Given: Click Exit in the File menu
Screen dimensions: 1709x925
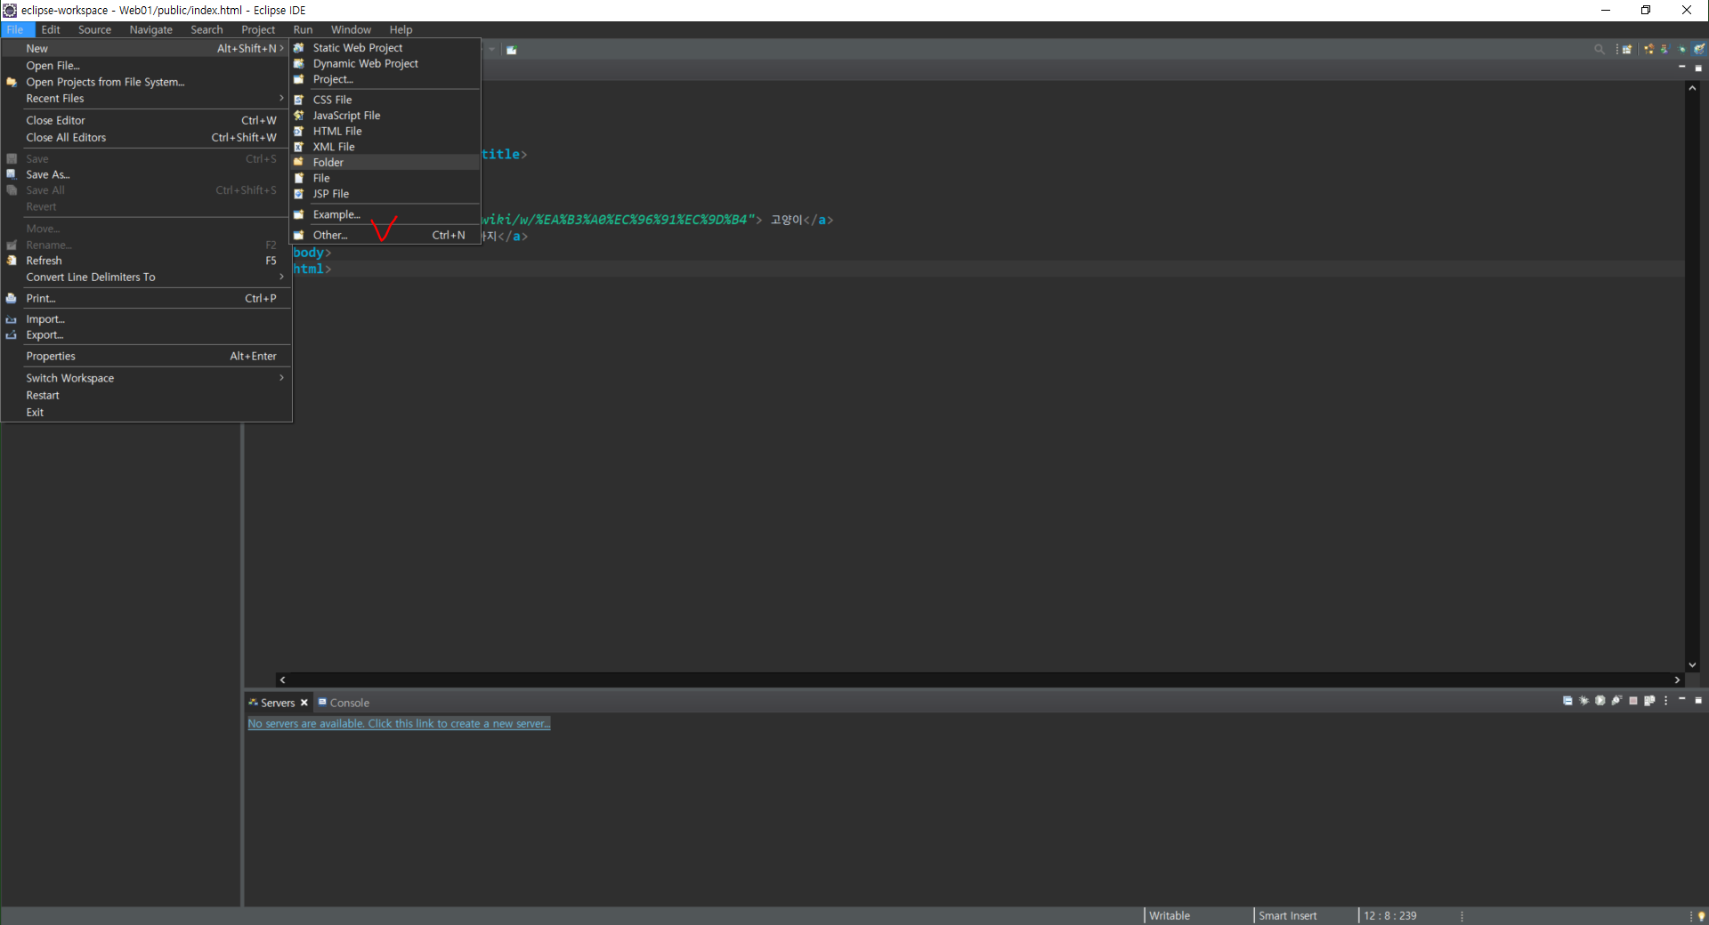Looking at the screenshot, I should pos(147,413).
